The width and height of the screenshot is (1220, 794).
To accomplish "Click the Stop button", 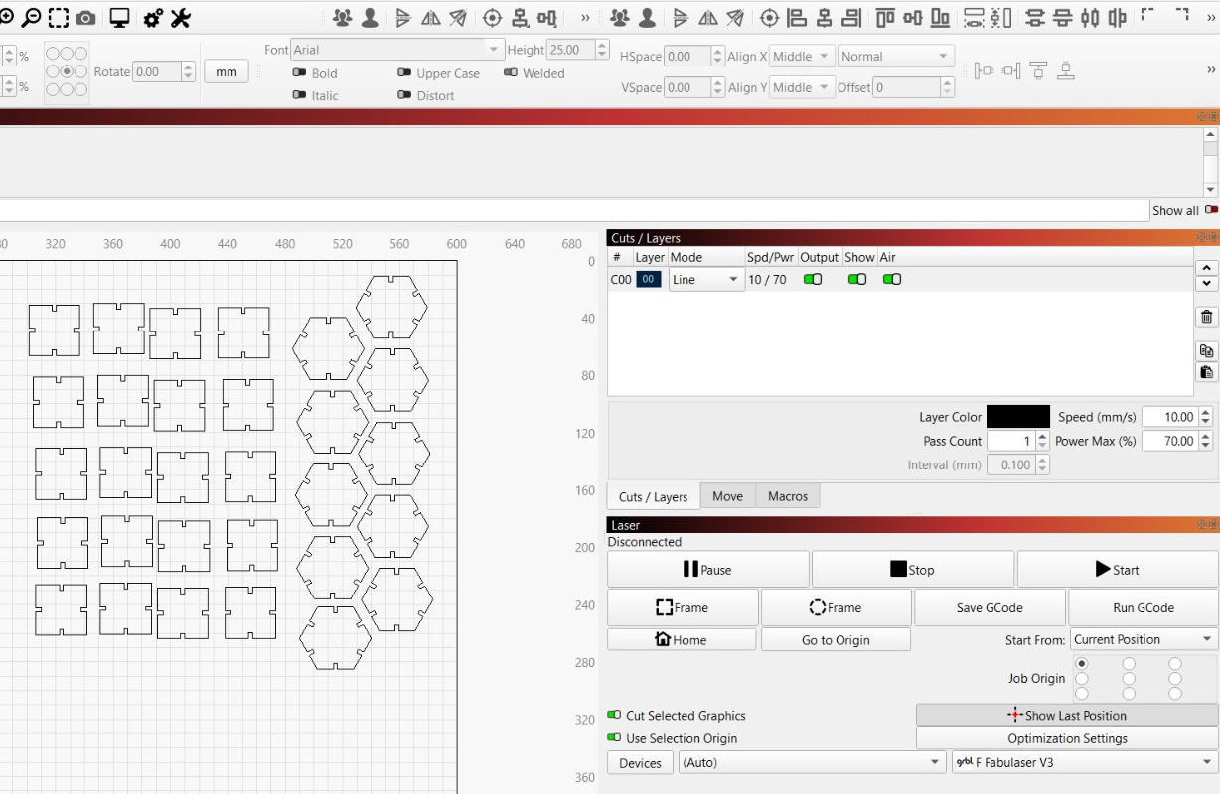I will 913,569.
